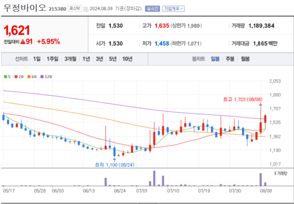Click the 최저 1,100 (06/24) marker label
Image resolution: width=294 pixels, height=204 pixels.
pos(115,165)
